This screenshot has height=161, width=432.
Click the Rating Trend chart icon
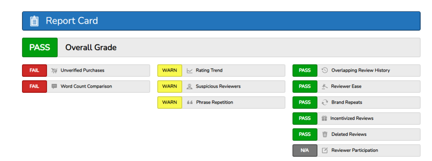pyautogui.click(x=189, y=70)
